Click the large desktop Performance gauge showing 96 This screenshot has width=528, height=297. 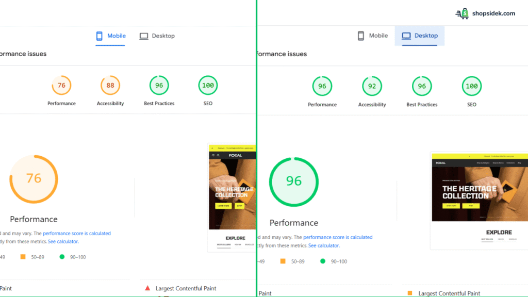pyautogui.click(x=293, y=181)
